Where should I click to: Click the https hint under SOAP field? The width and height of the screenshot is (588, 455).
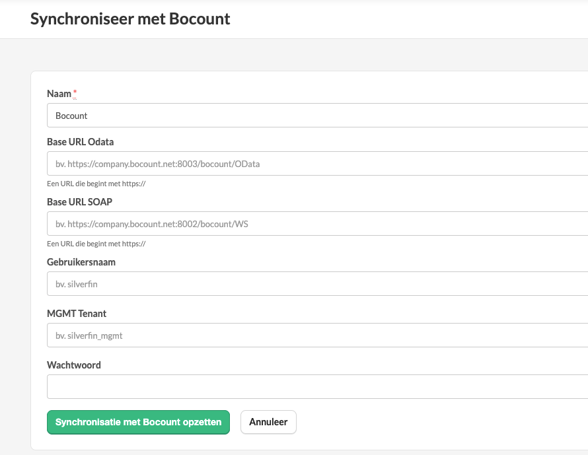pos(96,244)
